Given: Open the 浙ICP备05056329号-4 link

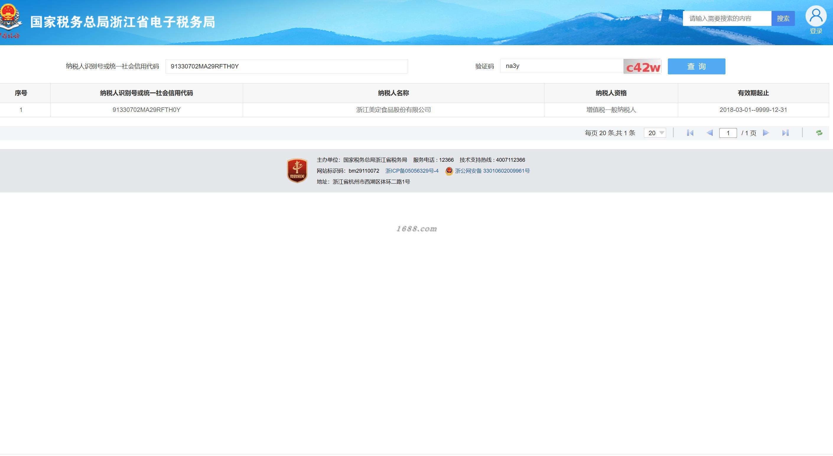Looking at the screenshot, I should 412,171.
